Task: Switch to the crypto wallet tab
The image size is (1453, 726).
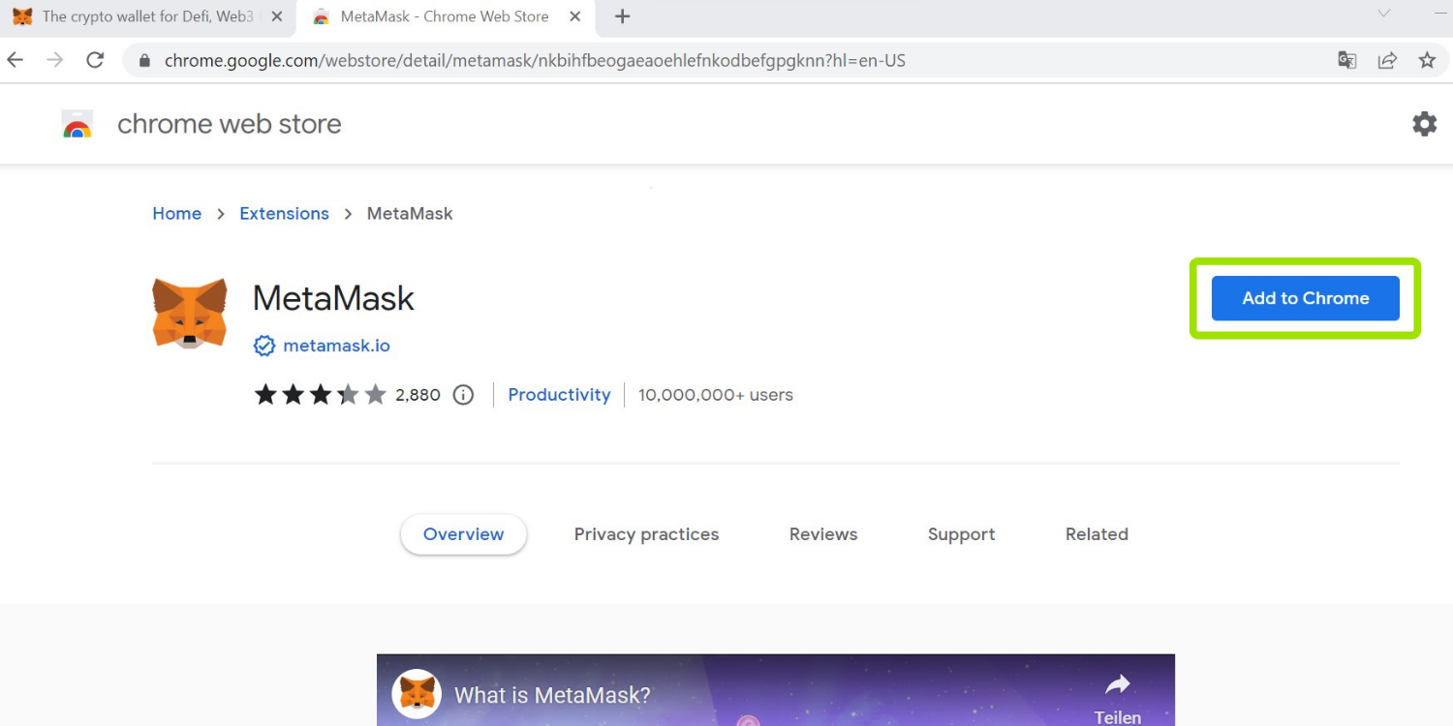Action: [x=145, y=16]
